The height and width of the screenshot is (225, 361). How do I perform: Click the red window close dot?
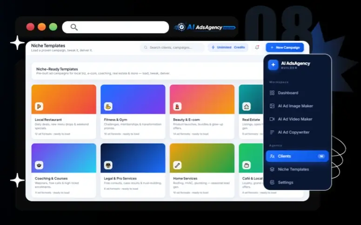pyautogui.click(x=30, y=27)
